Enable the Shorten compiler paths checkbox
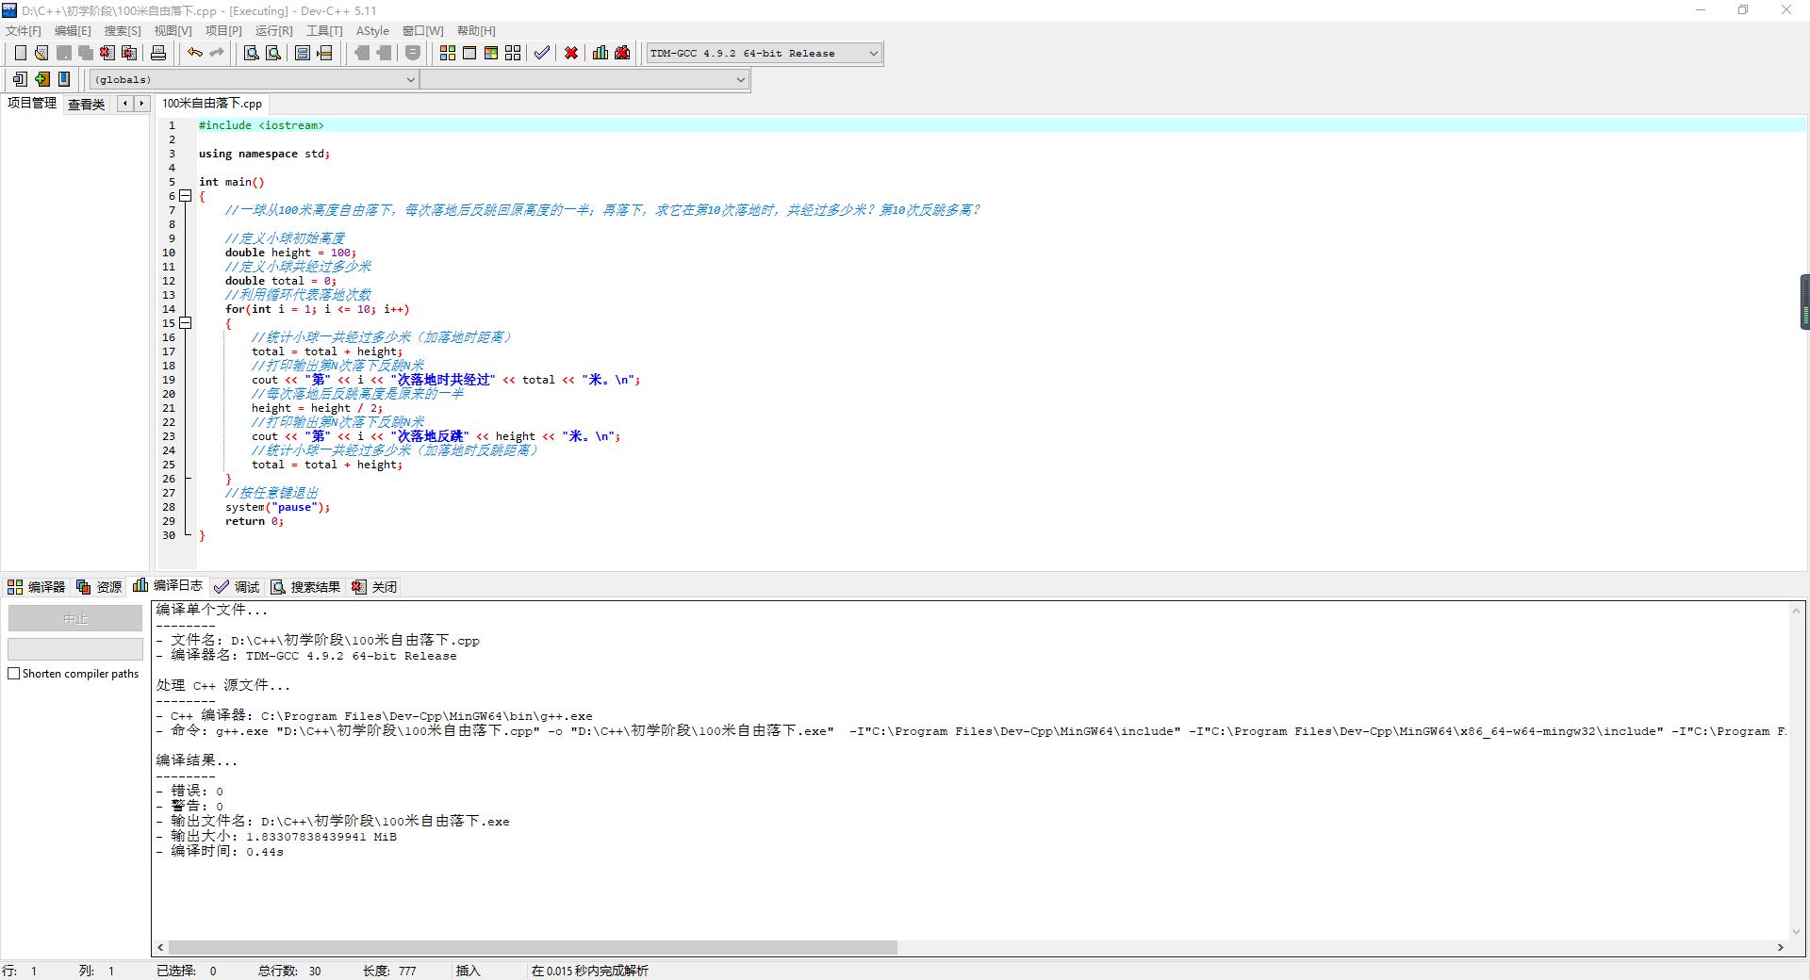Viewport: 1810px width, 980px height. pos(14,674)
